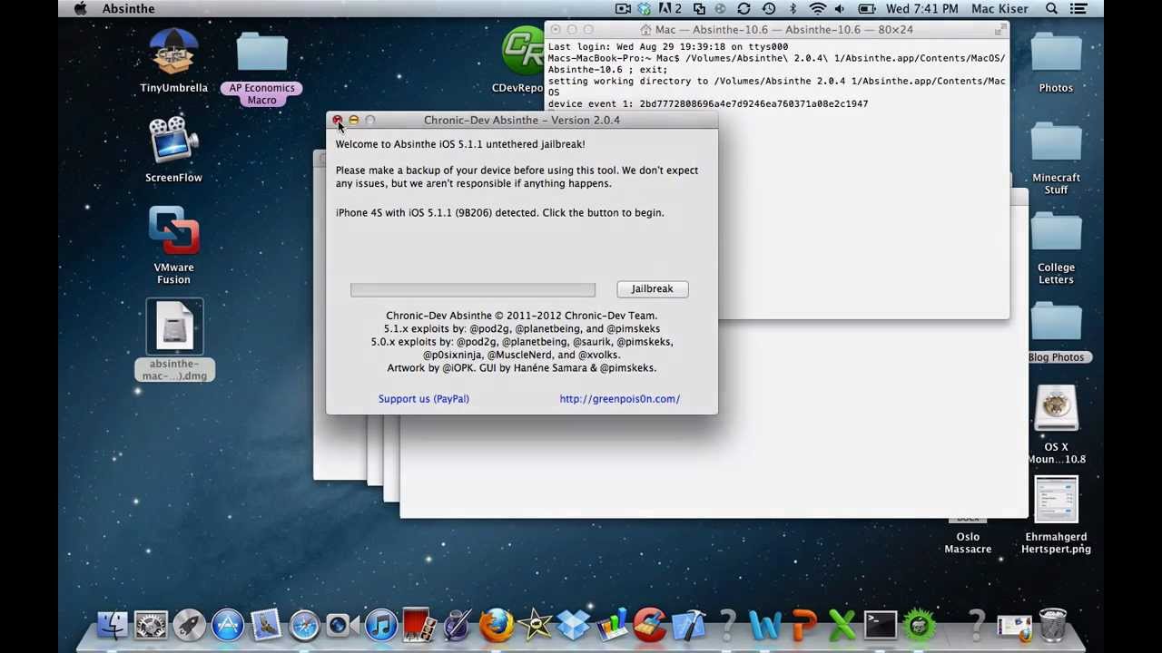
Task: Select the CDevRepo desktop icon
Action: click(521, 60)
